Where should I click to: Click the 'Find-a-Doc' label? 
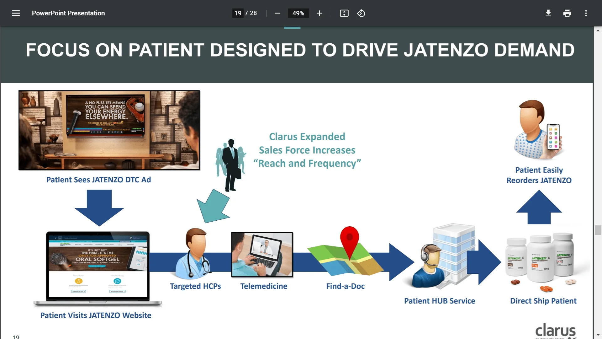coord(346,286)
